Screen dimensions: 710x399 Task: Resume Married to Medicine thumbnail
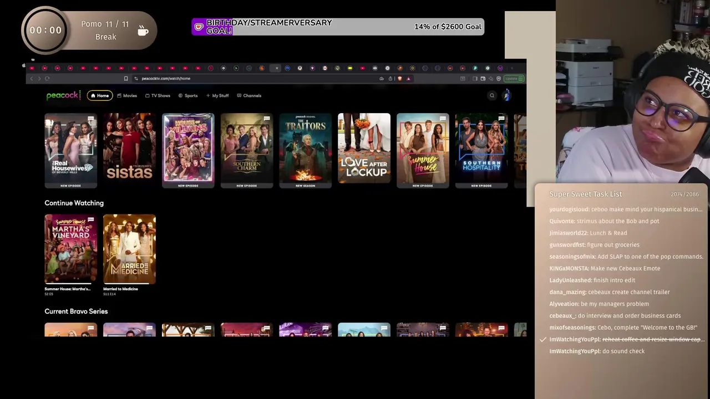(x=129, y=249)
